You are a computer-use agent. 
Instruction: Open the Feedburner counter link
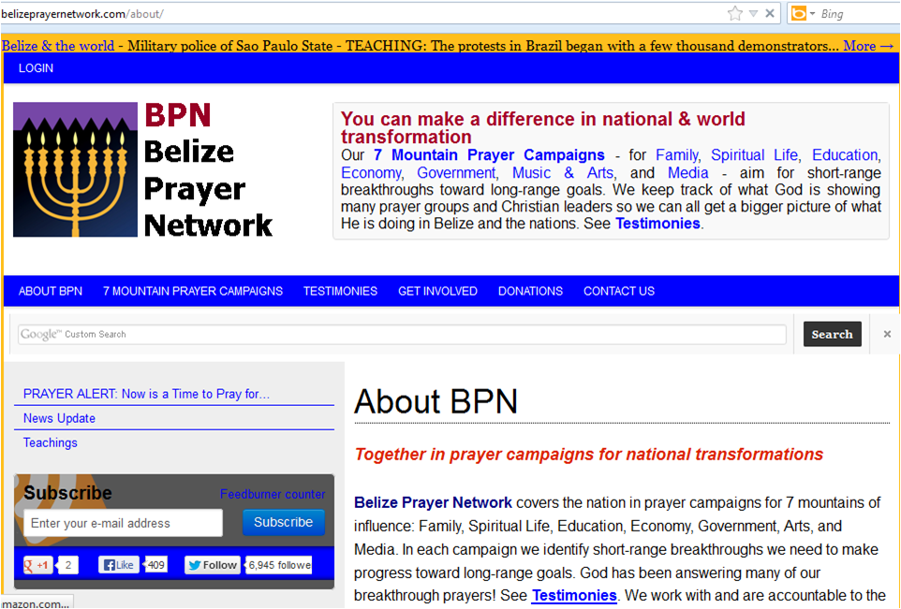pyautogui.click(x=273, y=494)
